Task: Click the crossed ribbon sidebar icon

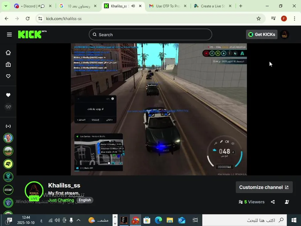Action: point(8,107)
